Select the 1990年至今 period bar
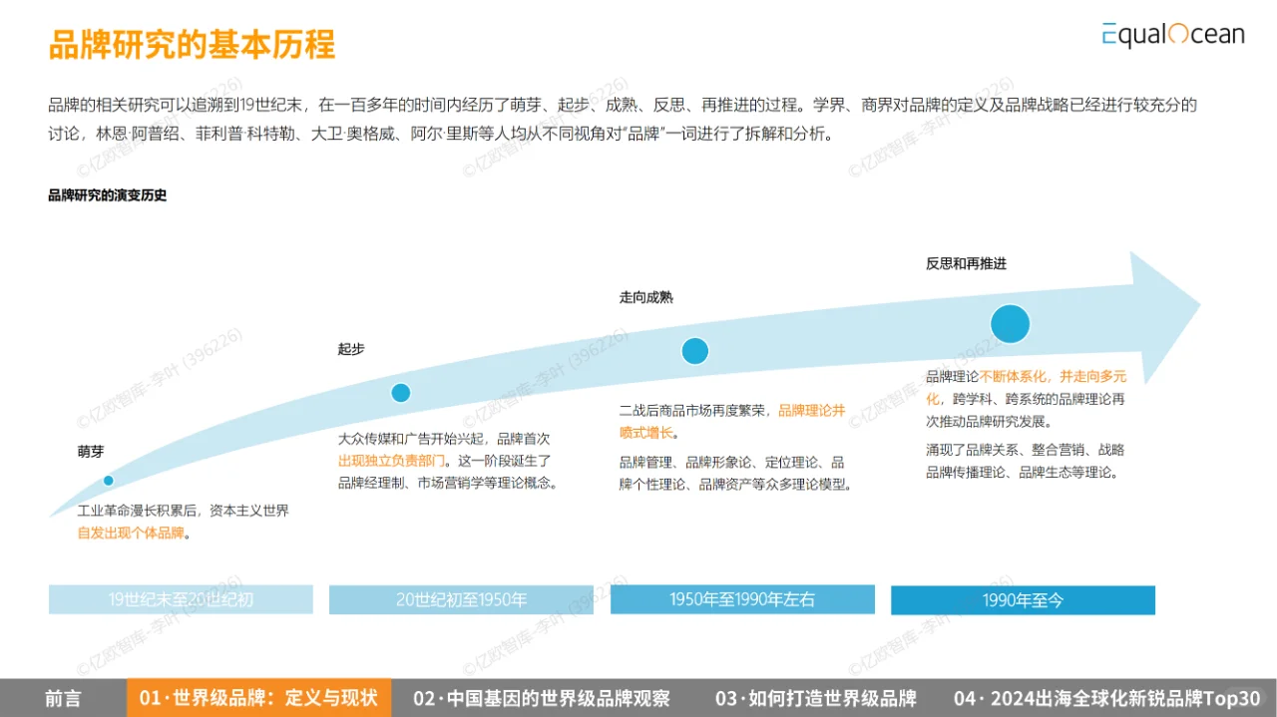Screen dimensions: 1277x717 [x=1023, y=600]
